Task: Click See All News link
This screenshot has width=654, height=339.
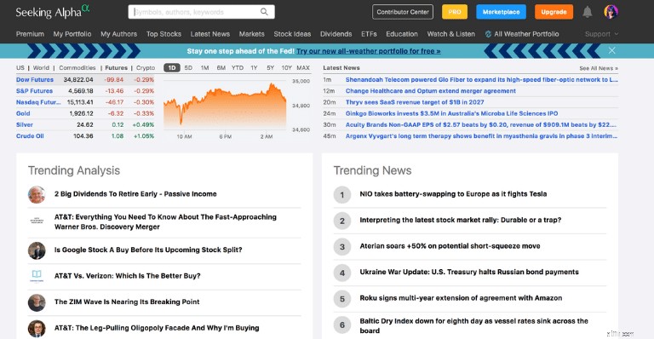Action: click(x=599, y=68)
